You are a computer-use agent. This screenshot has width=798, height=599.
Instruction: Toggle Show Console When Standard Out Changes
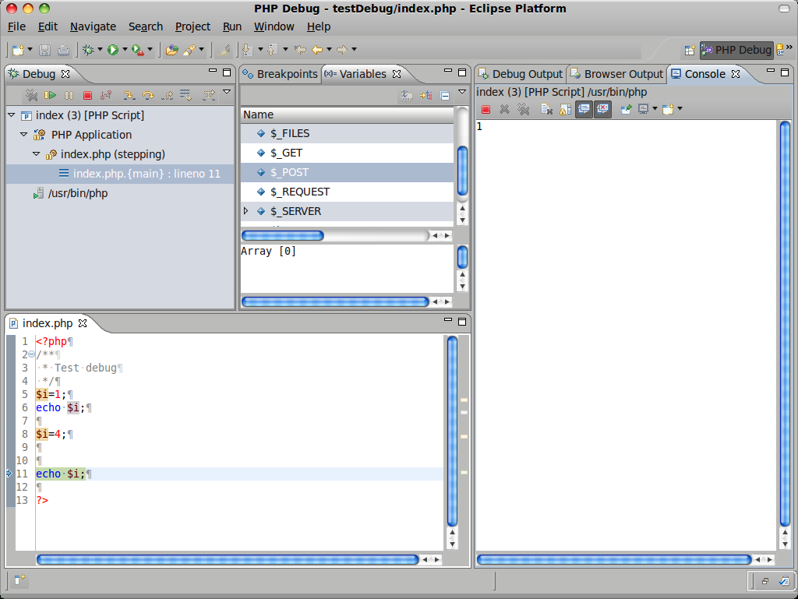pyautogui.click(x=583, y=109)
